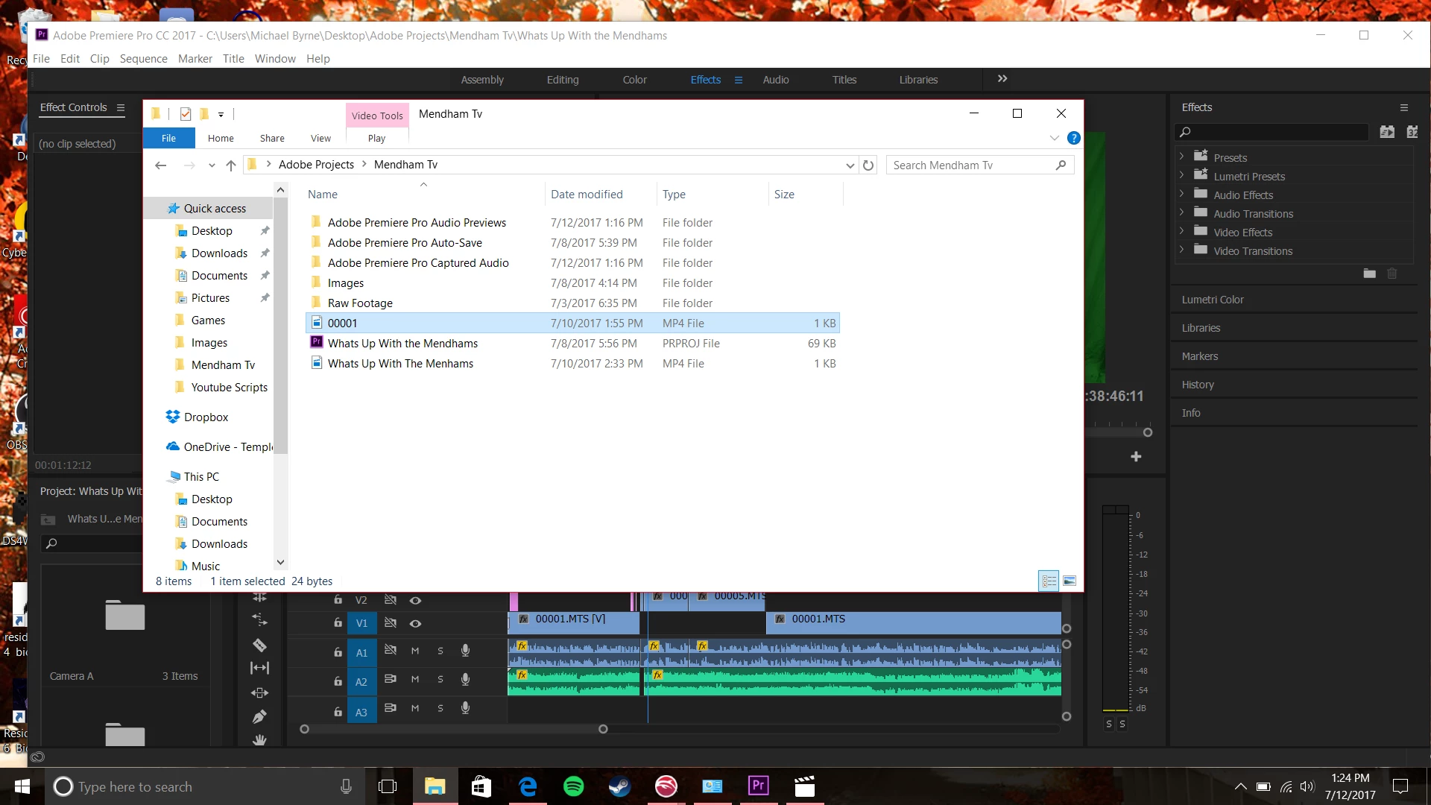Open the Raw Footage folder

pyautogui.click(x=360, y=303)
